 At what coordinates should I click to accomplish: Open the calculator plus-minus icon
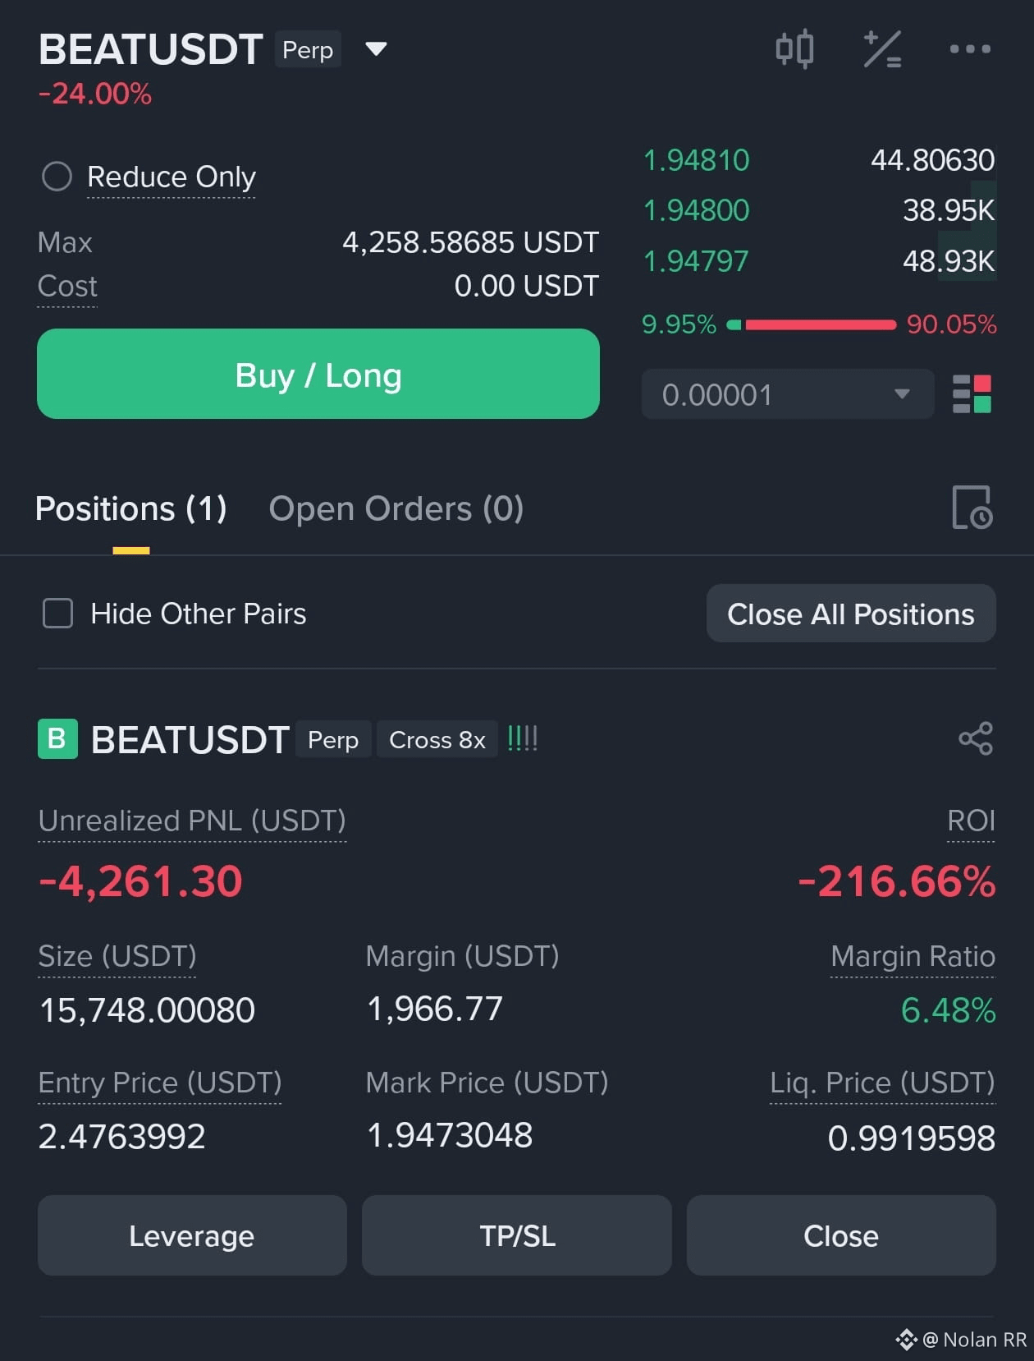(882, 49)
